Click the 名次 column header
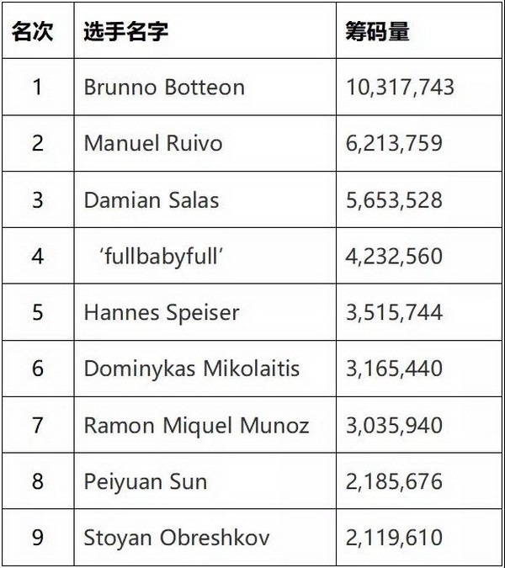Viewport: 505px width, 568px height. (x=32, y=31)
